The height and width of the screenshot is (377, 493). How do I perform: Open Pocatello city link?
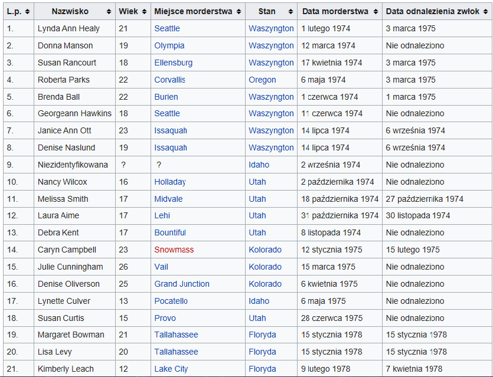point(171,301)
